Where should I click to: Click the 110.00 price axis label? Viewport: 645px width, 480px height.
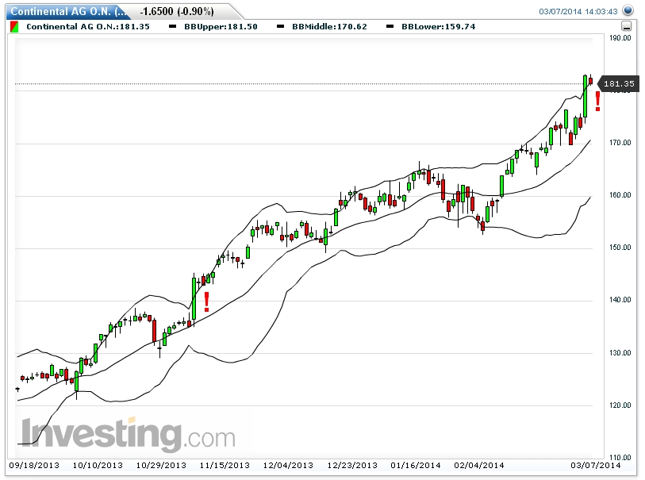coord(620,457)
